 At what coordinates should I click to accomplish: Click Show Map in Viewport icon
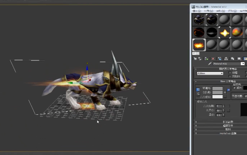(x=245, y=59)
